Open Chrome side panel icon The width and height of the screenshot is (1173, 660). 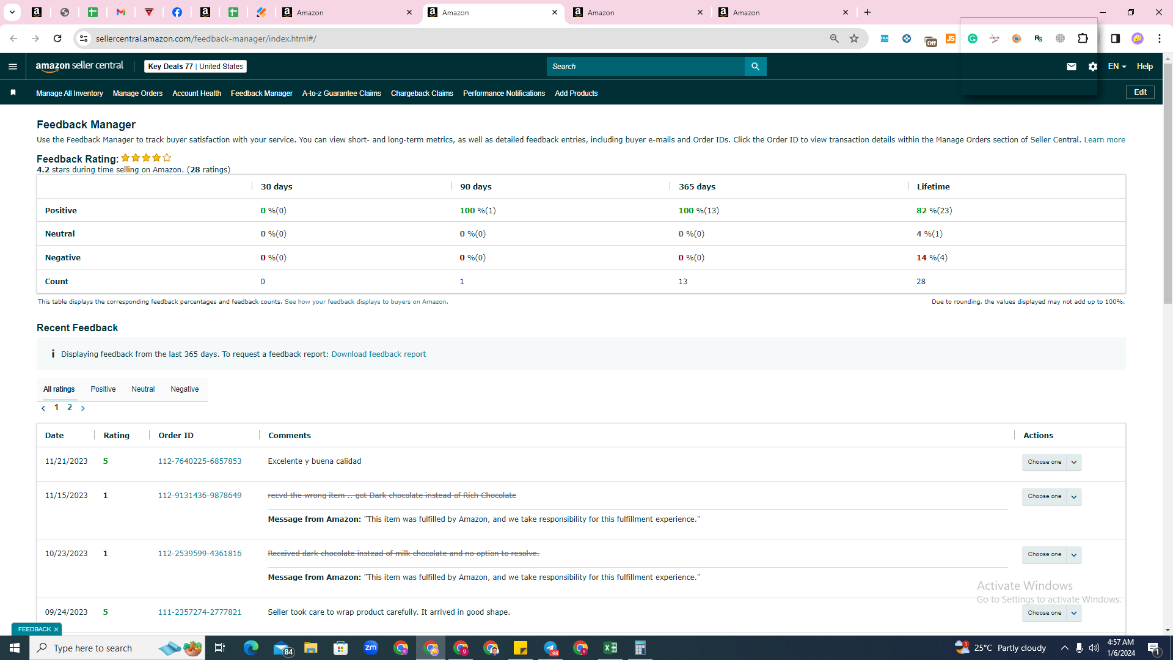pyautogui.click(x=1116, y=38)
